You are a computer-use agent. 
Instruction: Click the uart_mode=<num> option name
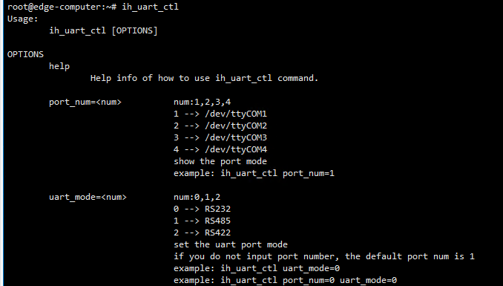pyautogui.click(x=88, y=198)
